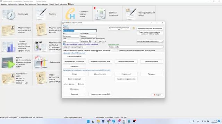Switch to Електронні рецепти, медичні висновки tab

tap(137, 51)
